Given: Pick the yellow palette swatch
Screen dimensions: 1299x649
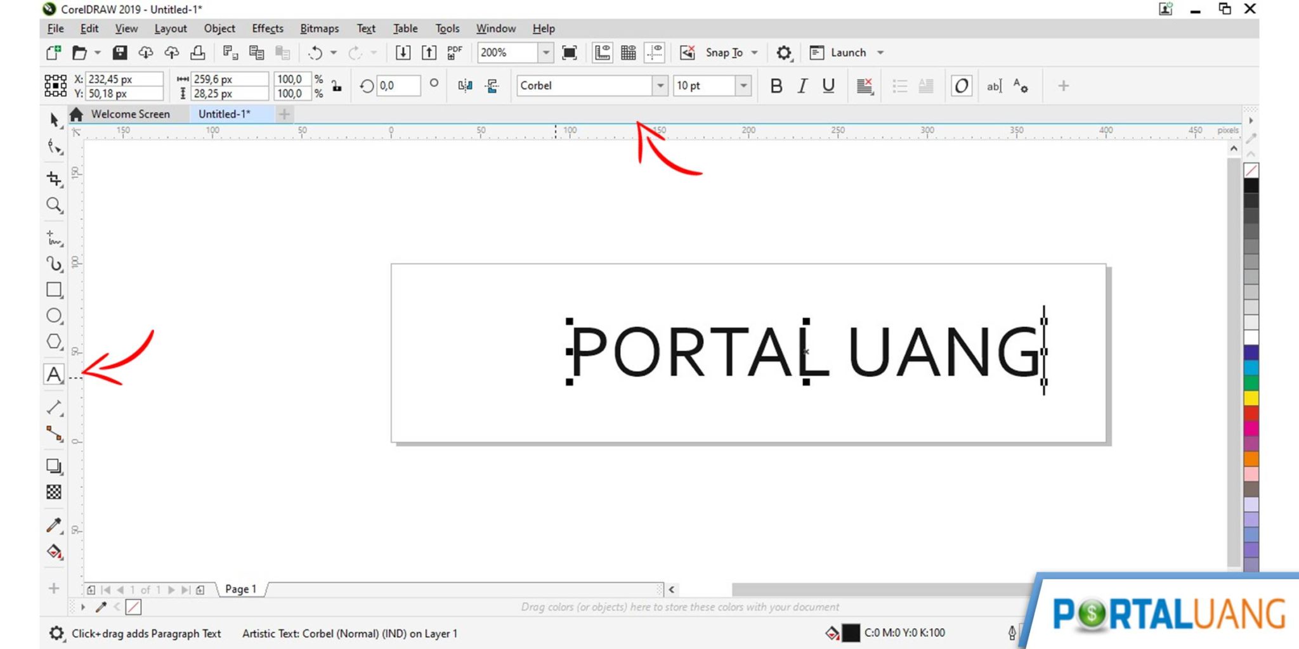Looking at the screenshot, I should pos(1251,398).
